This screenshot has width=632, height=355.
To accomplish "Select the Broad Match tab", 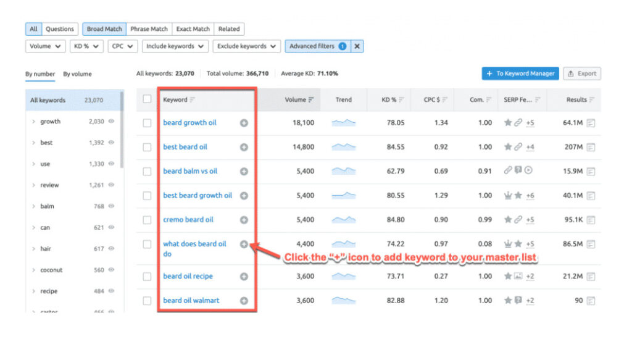I will point(104,29).
